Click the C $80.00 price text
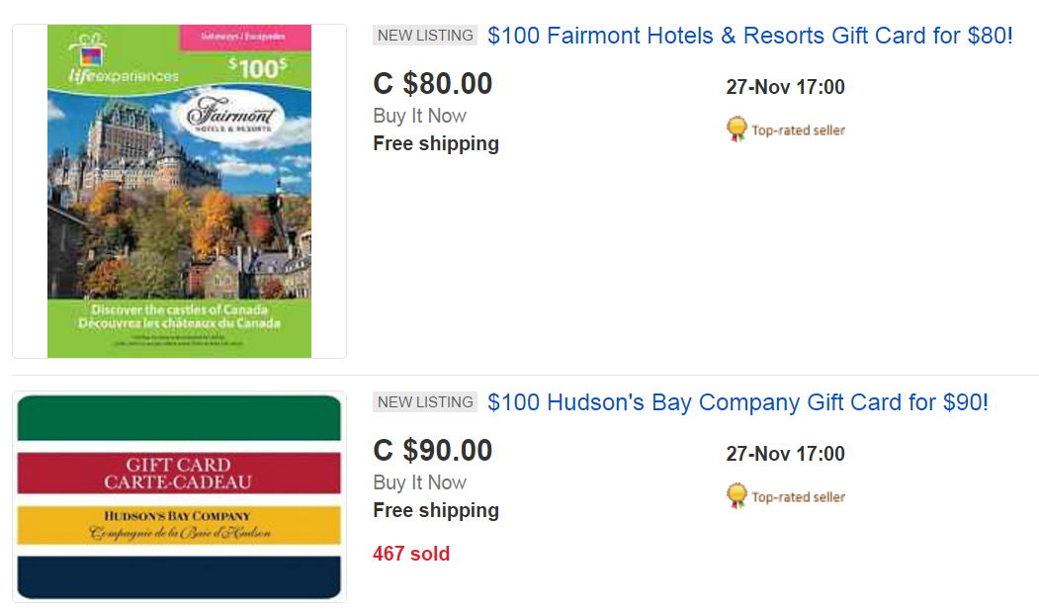This screenshot has width=1039, height=610. tap(432, 83)
